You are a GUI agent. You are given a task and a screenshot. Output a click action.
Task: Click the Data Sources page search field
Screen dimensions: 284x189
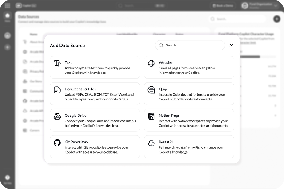click(237, 19)
